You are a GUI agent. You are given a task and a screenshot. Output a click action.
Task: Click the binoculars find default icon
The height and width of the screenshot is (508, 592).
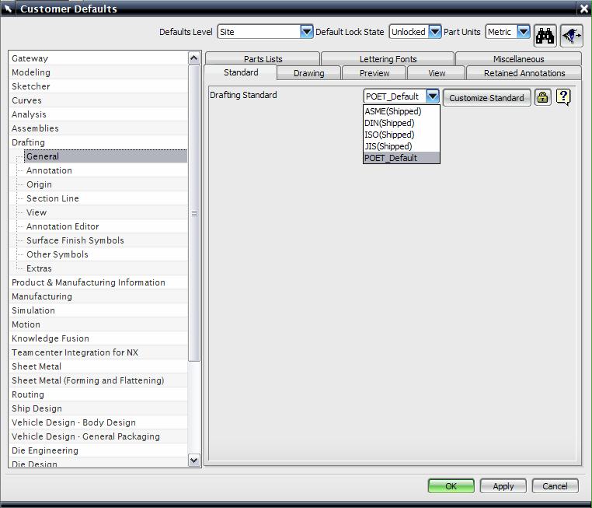[x=545, y=36]
